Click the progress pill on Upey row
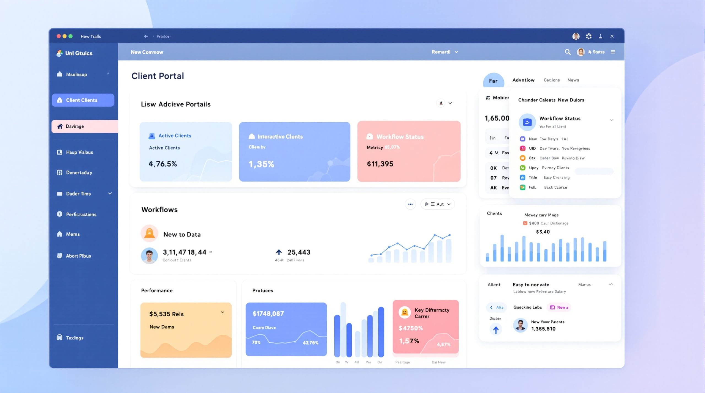 (x=594, y=171)
